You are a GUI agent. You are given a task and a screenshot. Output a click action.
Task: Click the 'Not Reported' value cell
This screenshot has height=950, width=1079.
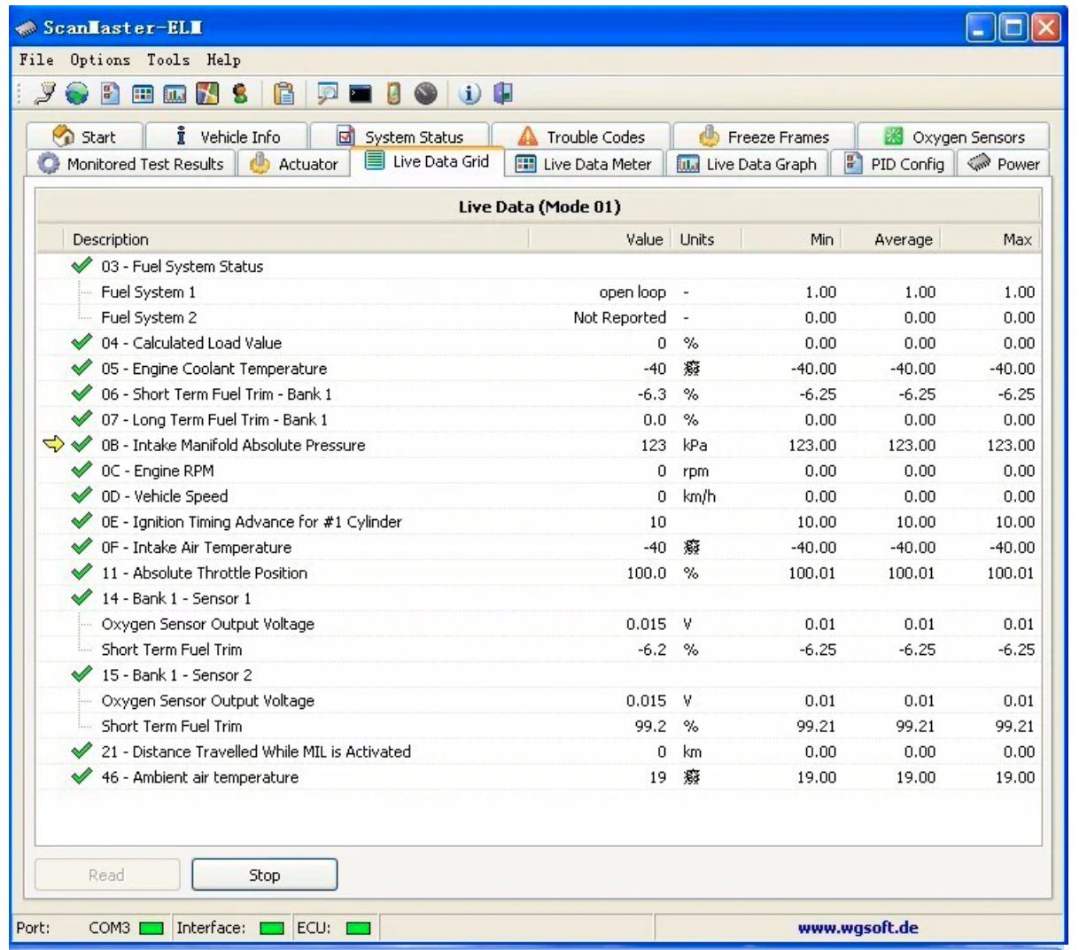(x=619, y=317)
